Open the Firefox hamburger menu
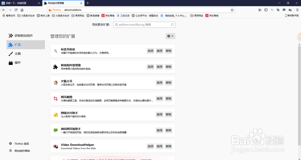Image resolution: width=301 pixels, height=160 pixels. point(297,10)
